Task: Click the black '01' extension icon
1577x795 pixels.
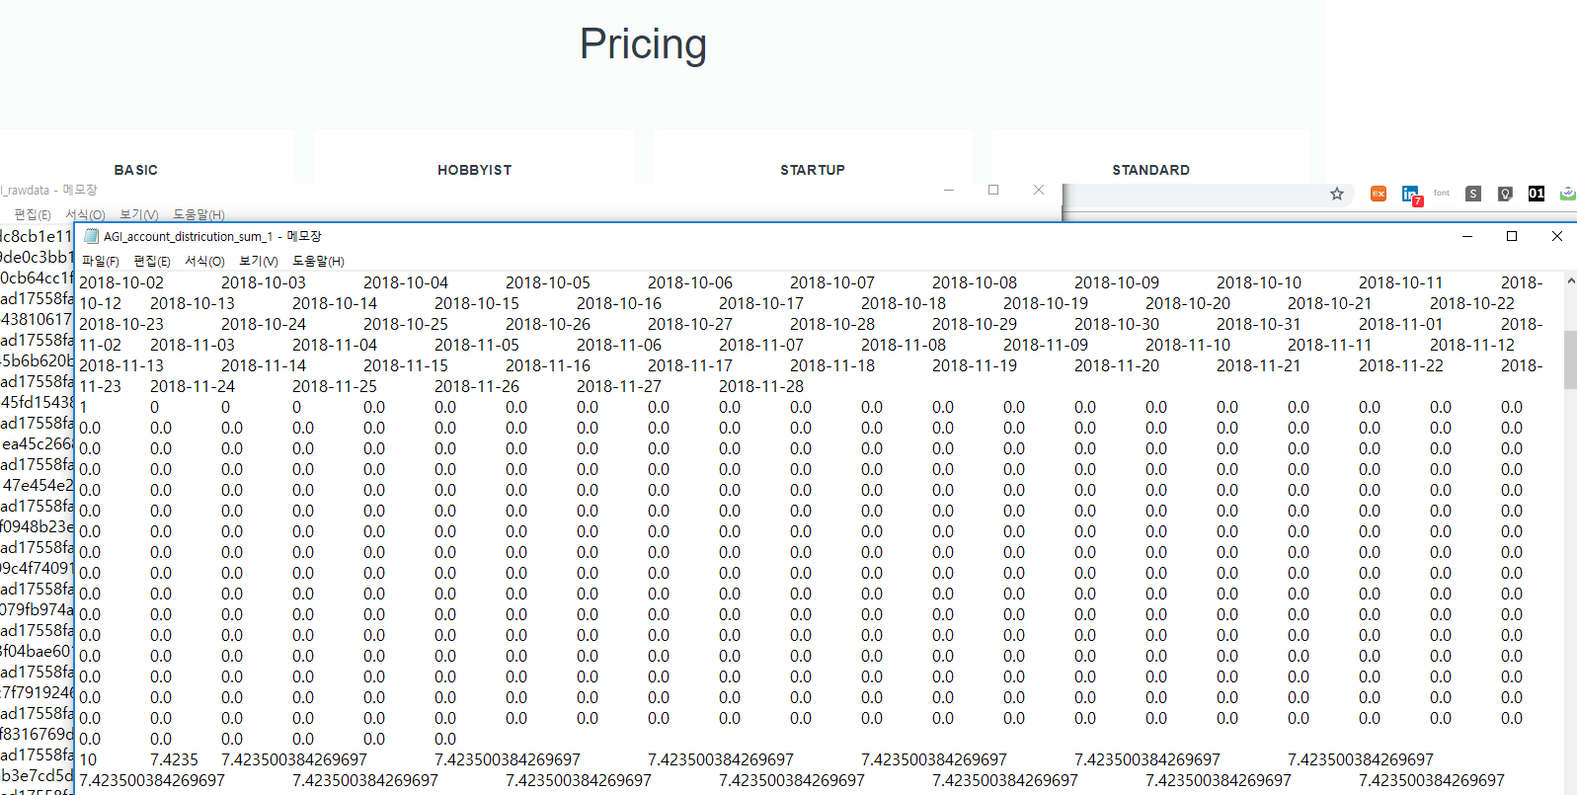Action: pyautogui.click(x=1537, y=194)
